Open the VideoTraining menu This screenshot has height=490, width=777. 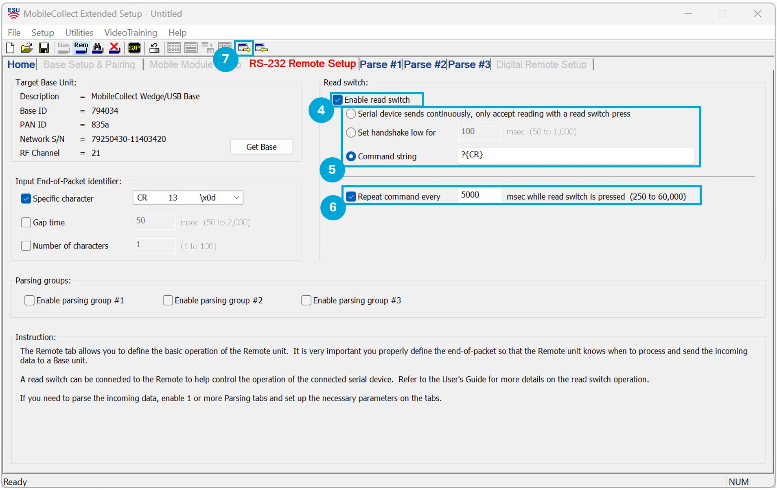click(131, 33)
